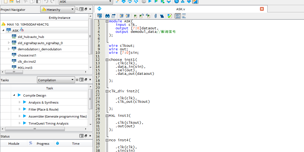The height and width of the screenshot is (152, 304).
Task: Select the ASK.v editor tab
Action: pos(180,9)
